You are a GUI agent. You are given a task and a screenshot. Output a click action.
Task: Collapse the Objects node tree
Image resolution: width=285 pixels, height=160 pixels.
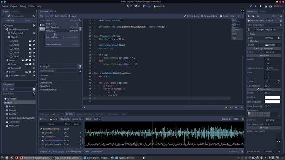[x=7, y=37]
